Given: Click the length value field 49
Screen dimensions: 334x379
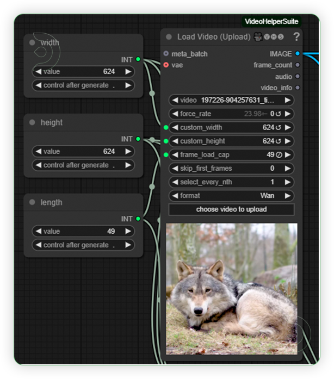Looking at the screenshot, I should [x=83, y=231].
